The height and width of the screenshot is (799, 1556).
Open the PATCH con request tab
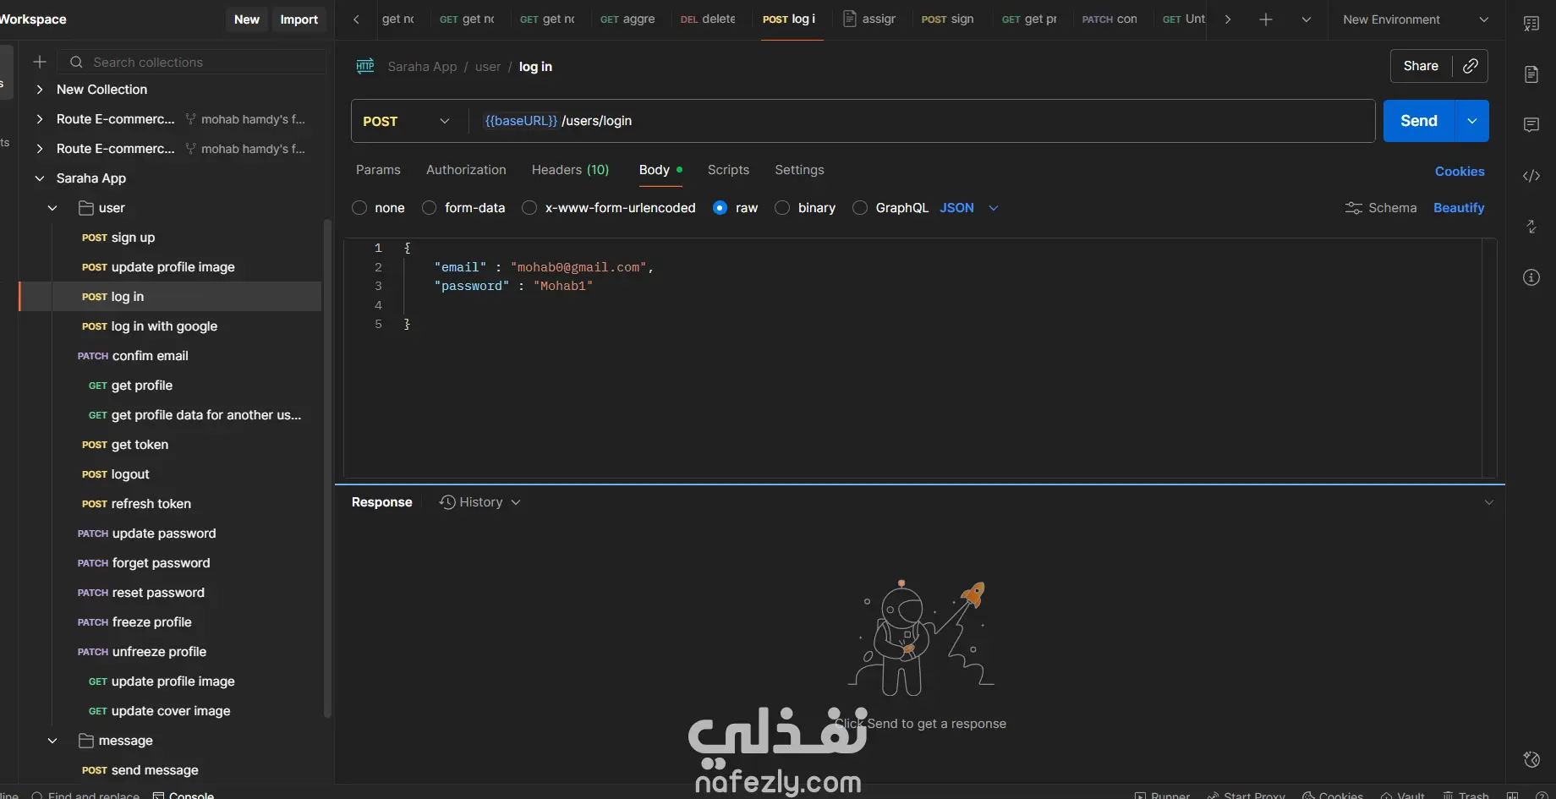click(1109, 19)
